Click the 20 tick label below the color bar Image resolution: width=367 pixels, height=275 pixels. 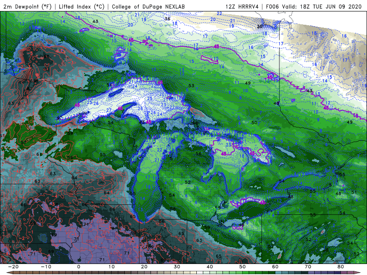pos(144,267)
